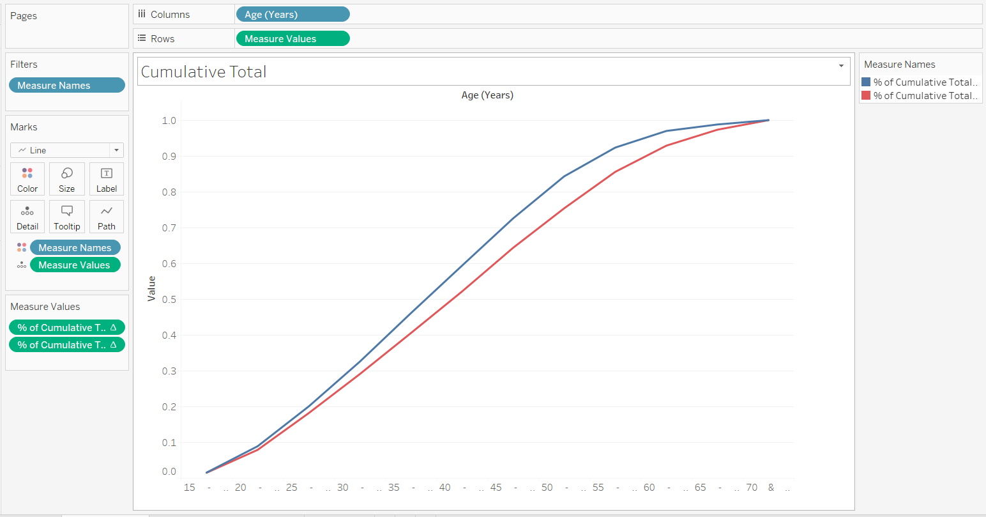This screenshot has width=986, height=517.
Task: Click the Size button in Marks card
Action: [x=66, y=179]
